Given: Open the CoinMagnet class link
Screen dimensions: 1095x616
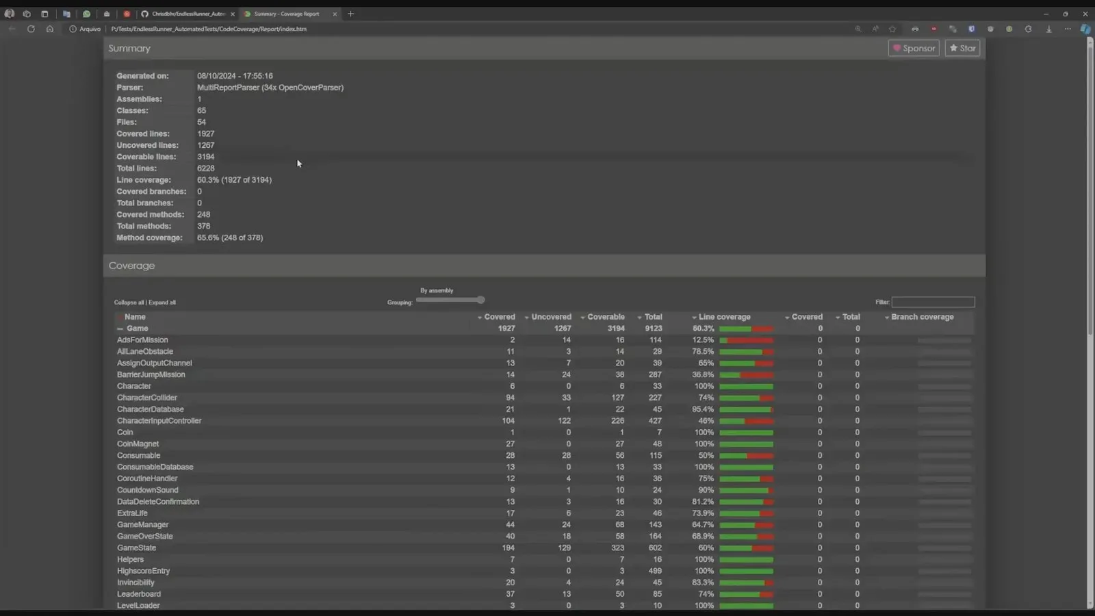Looking at the screenshot, I should click(x=138, y=444).
